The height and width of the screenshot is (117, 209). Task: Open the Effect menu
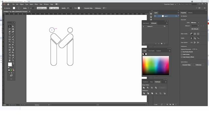coord(36,4)
